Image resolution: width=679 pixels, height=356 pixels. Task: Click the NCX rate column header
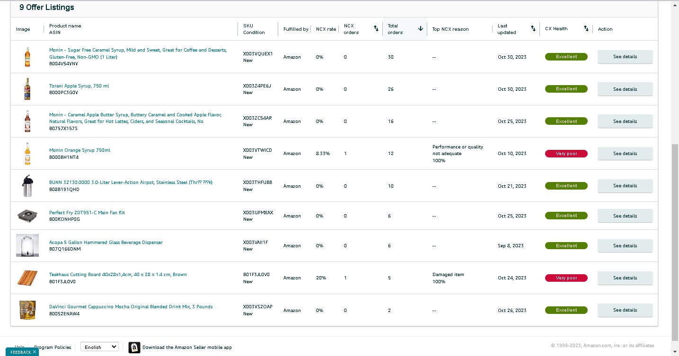click(326, 29)
